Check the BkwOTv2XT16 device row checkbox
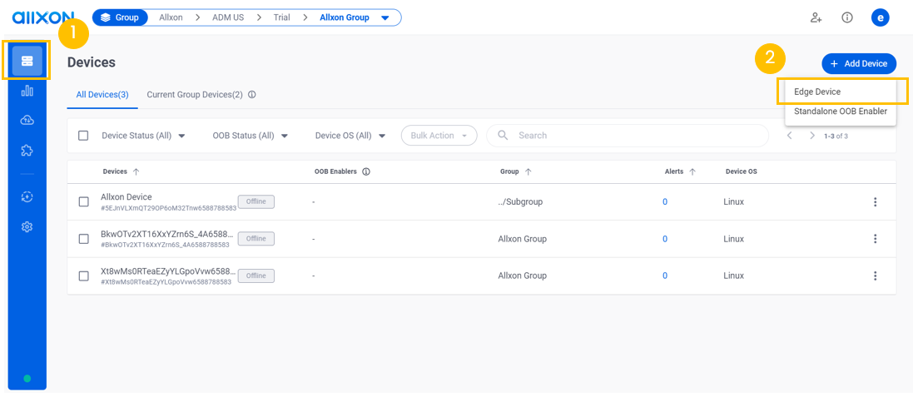 84,239
